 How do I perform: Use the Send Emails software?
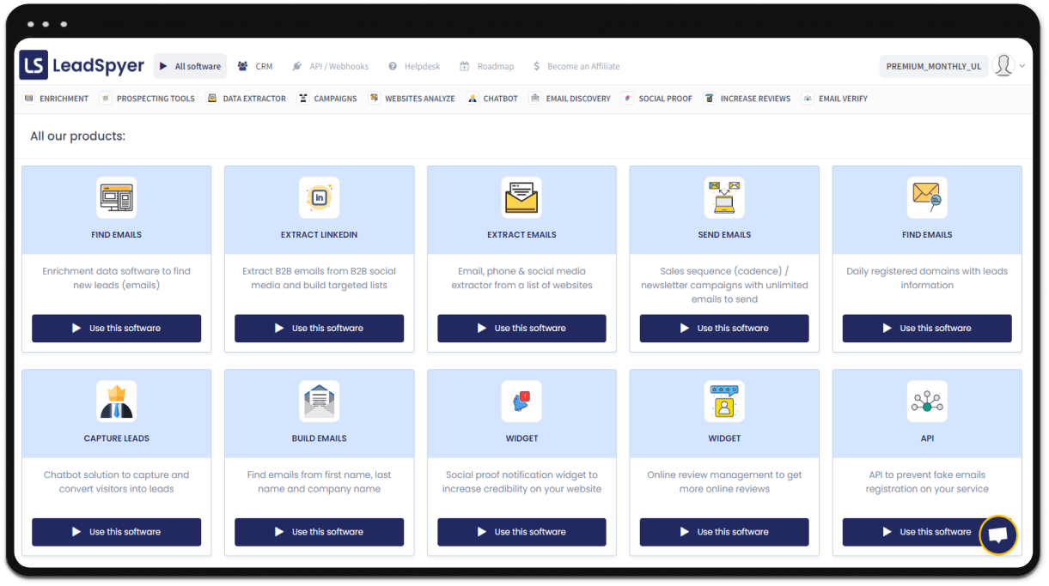(x=724, y=329)
